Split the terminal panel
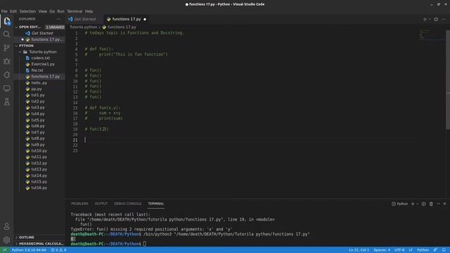This screenshot has height=253, width=450. coord(423,204)
